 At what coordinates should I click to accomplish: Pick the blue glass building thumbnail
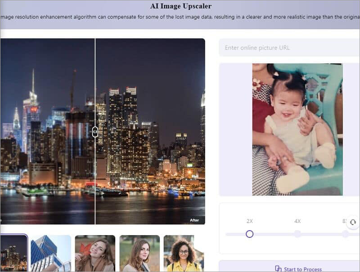[50, 253]
